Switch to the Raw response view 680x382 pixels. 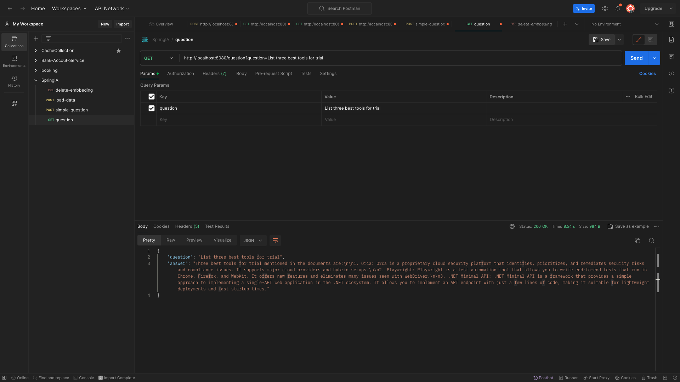pos(171,240)
